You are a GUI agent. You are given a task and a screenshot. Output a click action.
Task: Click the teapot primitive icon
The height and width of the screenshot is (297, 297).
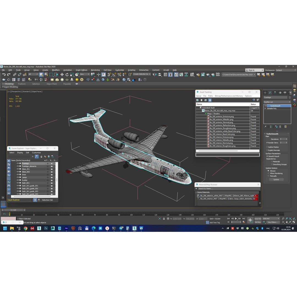tap(67, 80)
